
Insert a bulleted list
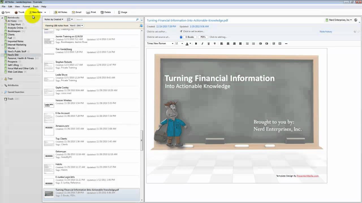pyautogui.click(x=247, y=44)
